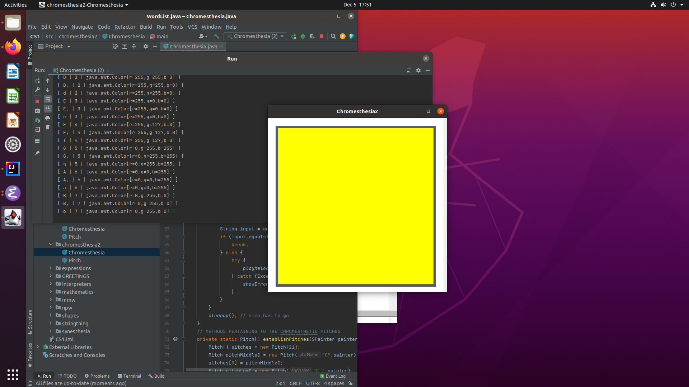Screen dimensions: 689x387
Task: Click the Exit icon in Run panel sidebar
Action: point(37,129)
